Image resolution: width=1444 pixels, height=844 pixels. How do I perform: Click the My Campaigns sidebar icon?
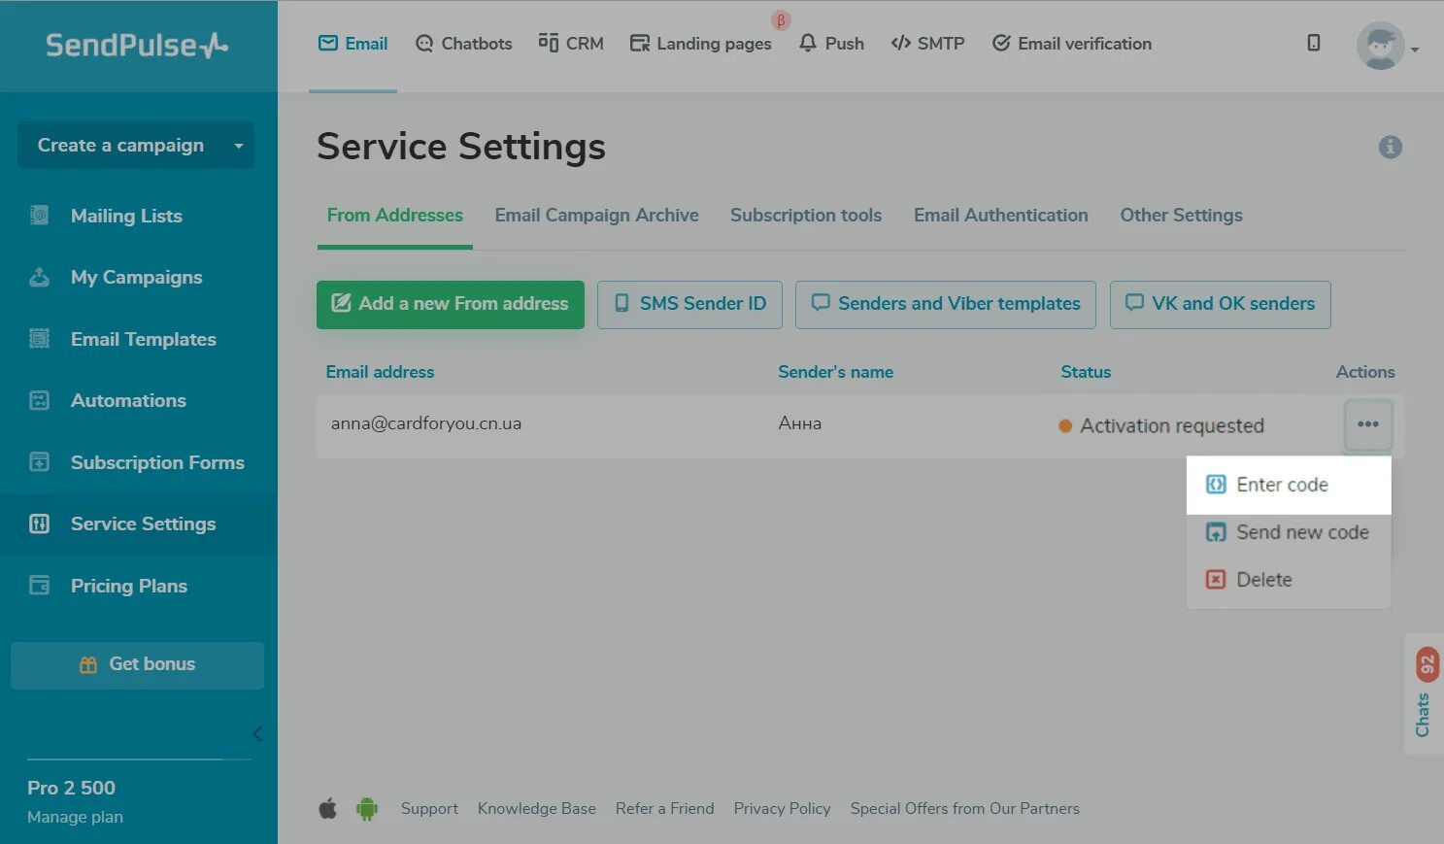39,277
